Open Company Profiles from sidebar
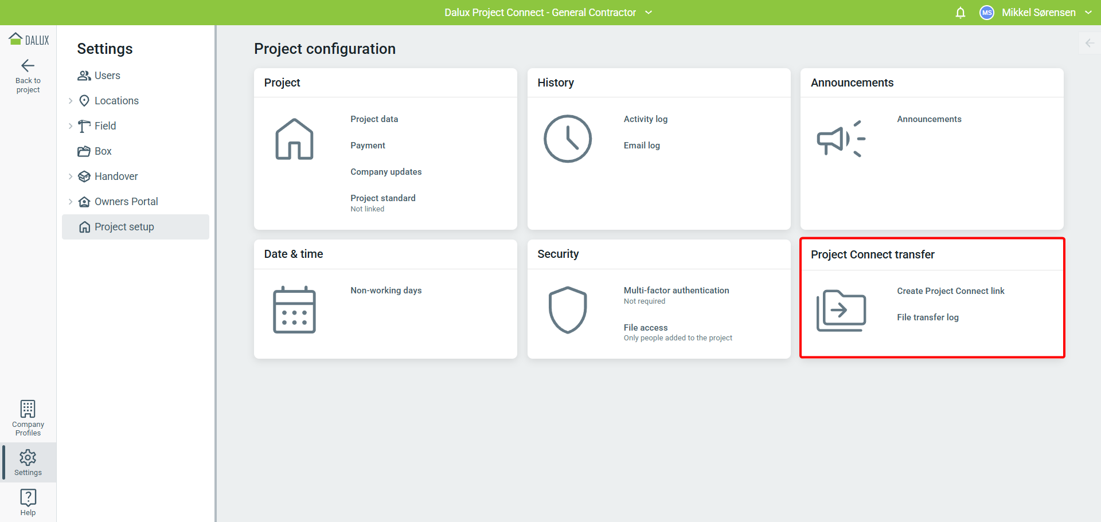 28,418
